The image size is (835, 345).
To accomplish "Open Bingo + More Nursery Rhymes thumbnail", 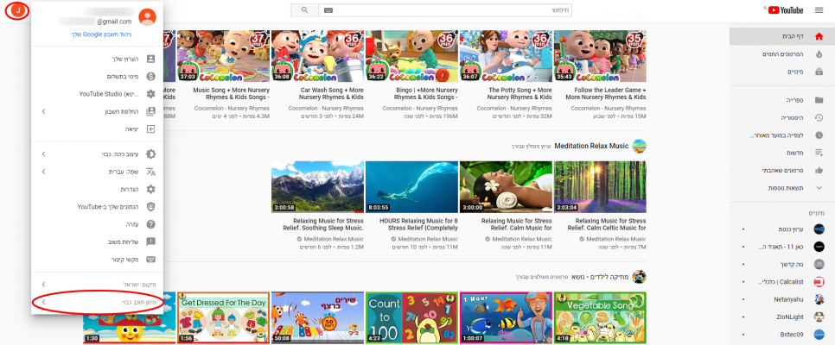I will 411,56.
